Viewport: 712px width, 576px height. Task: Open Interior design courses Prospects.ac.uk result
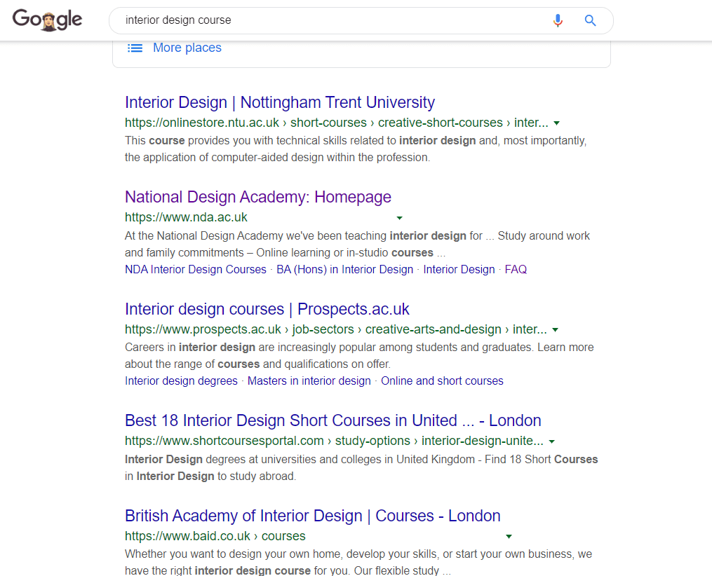tap(267, 309)
